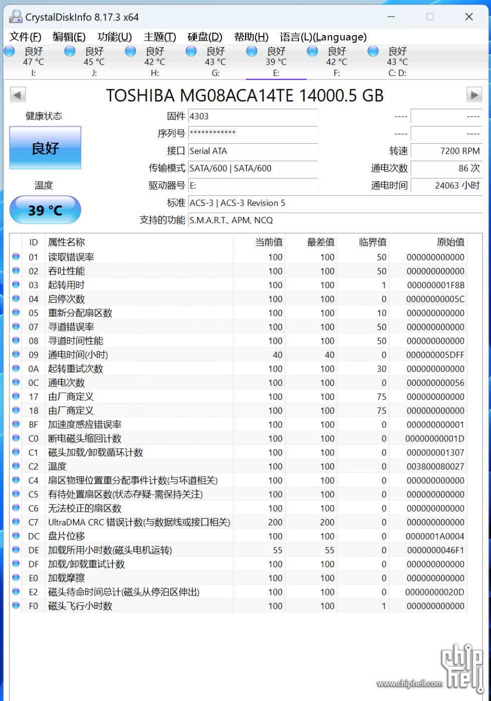Click status orb of attribute 01 读取错误率
Image resolution: width=491 pixels, height=701 pixels.
coord(16,257)
